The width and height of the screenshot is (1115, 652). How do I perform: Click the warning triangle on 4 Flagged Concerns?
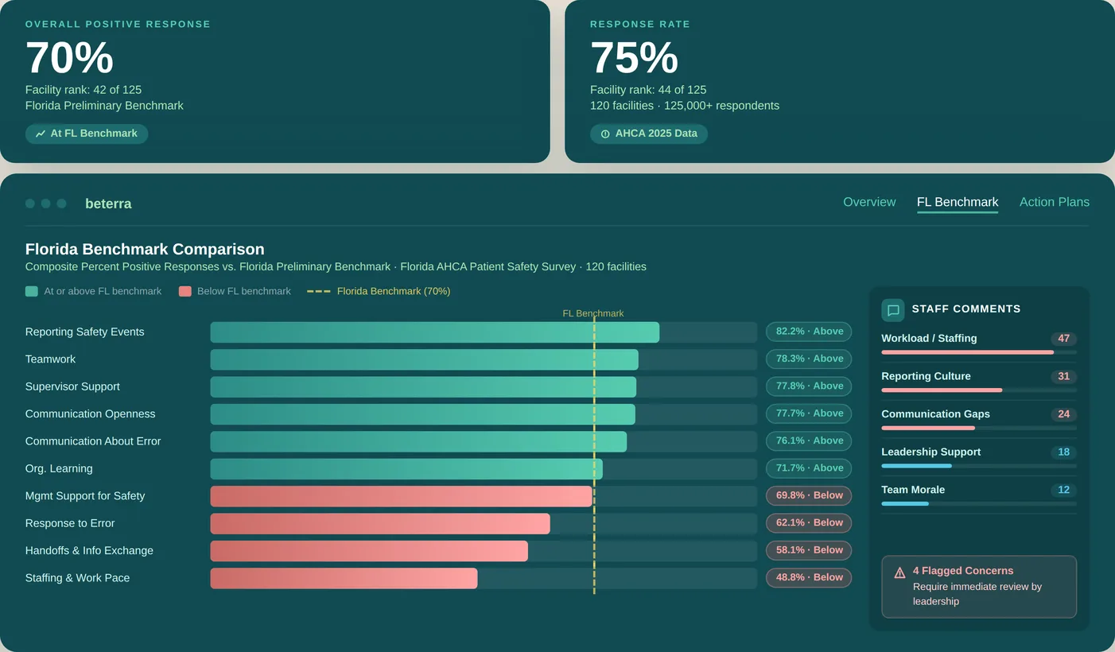click(899, 571)
